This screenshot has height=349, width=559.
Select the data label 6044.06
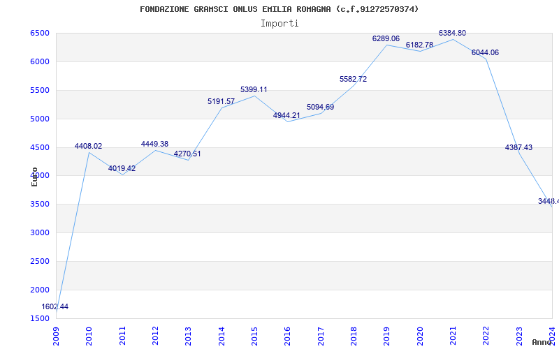485,53
